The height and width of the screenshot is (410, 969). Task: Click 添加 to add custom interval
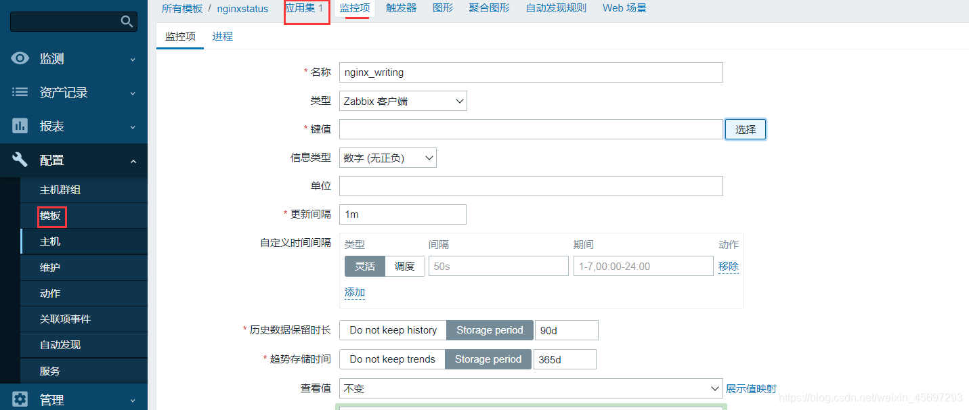(355, 292)
